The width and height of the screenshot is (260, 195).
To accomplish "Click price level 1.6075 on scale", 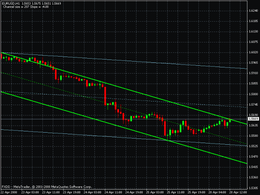I will (x=253, y=42).
